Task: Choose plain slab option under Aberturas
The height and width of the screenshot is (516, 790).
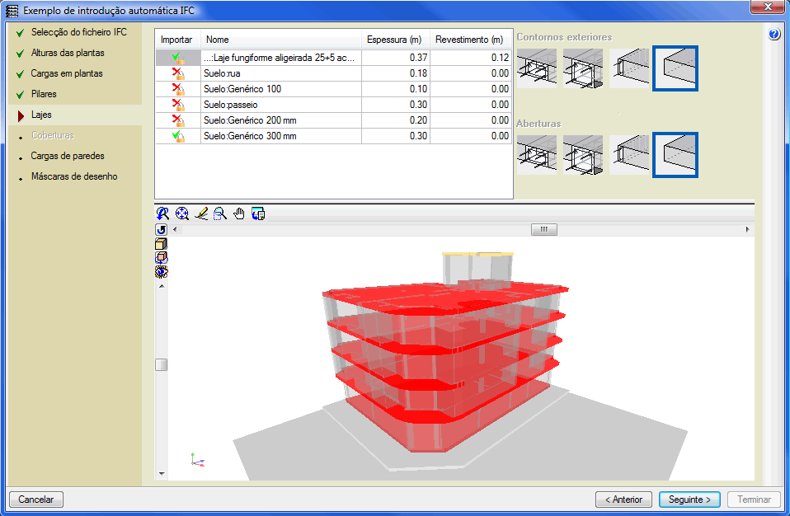Action: coord(675,155)
